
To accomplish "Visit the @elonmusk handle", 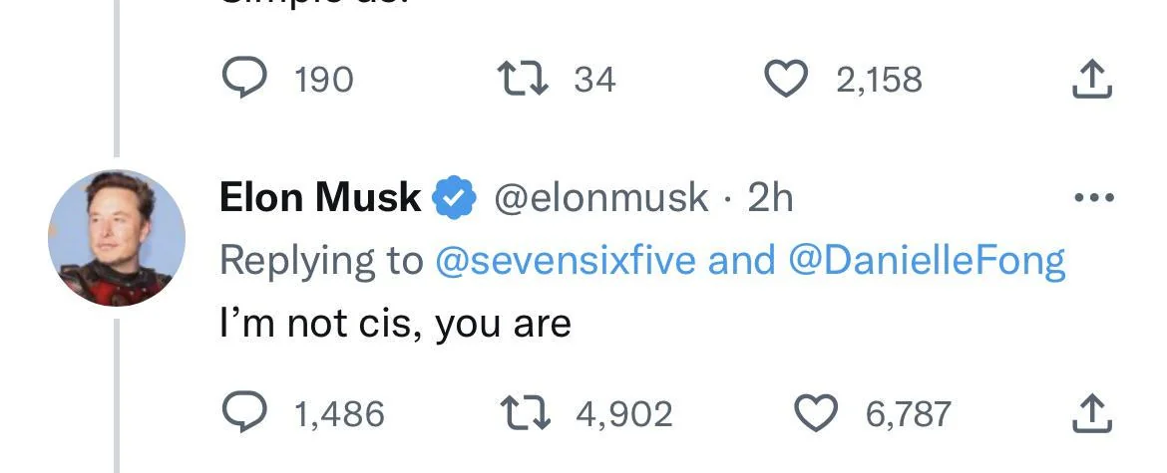I will click(x=600, y=198).
